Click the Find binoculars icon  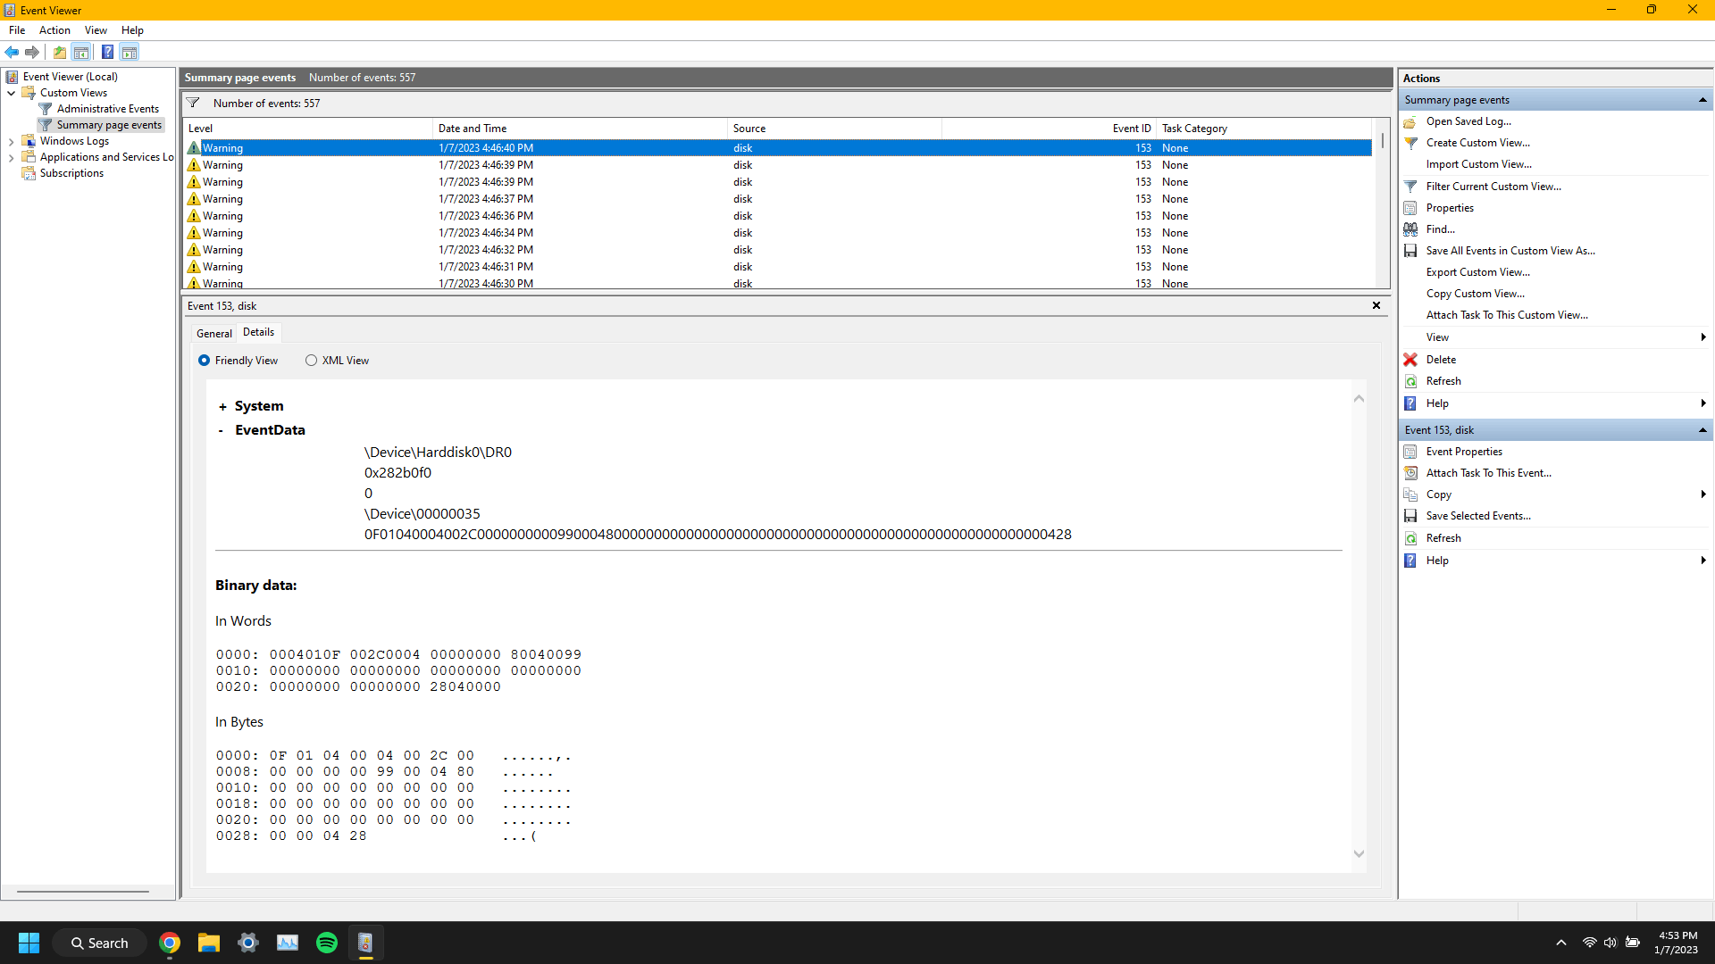1410,229
